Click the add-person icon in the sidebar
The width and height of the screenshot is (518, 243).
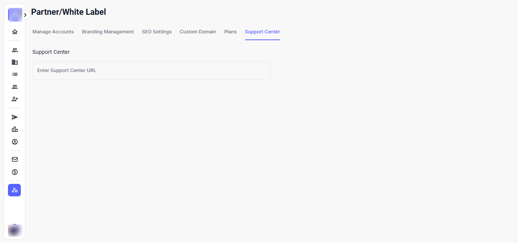tap(15, 99)
